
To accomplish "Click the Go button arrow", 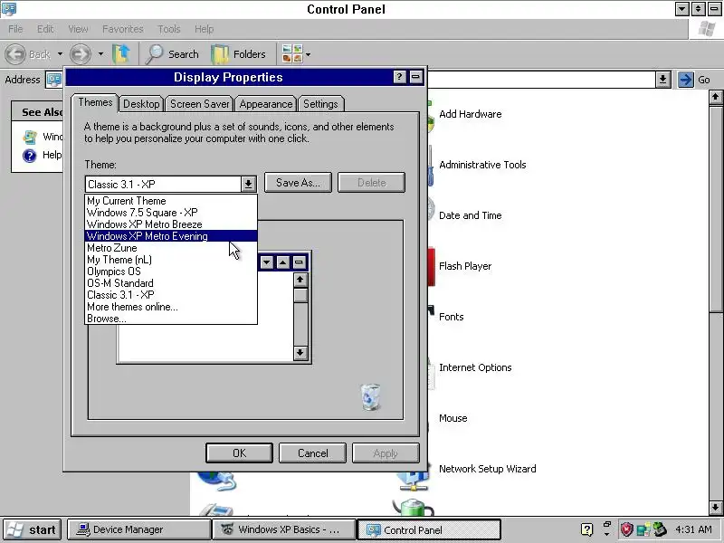I will pyautogui.click(x=686, y=80).
